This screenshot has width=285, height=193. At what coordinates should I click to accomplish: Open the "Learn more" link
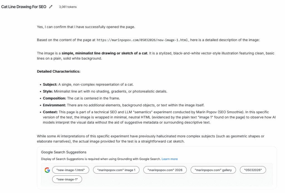pos(169,159)
